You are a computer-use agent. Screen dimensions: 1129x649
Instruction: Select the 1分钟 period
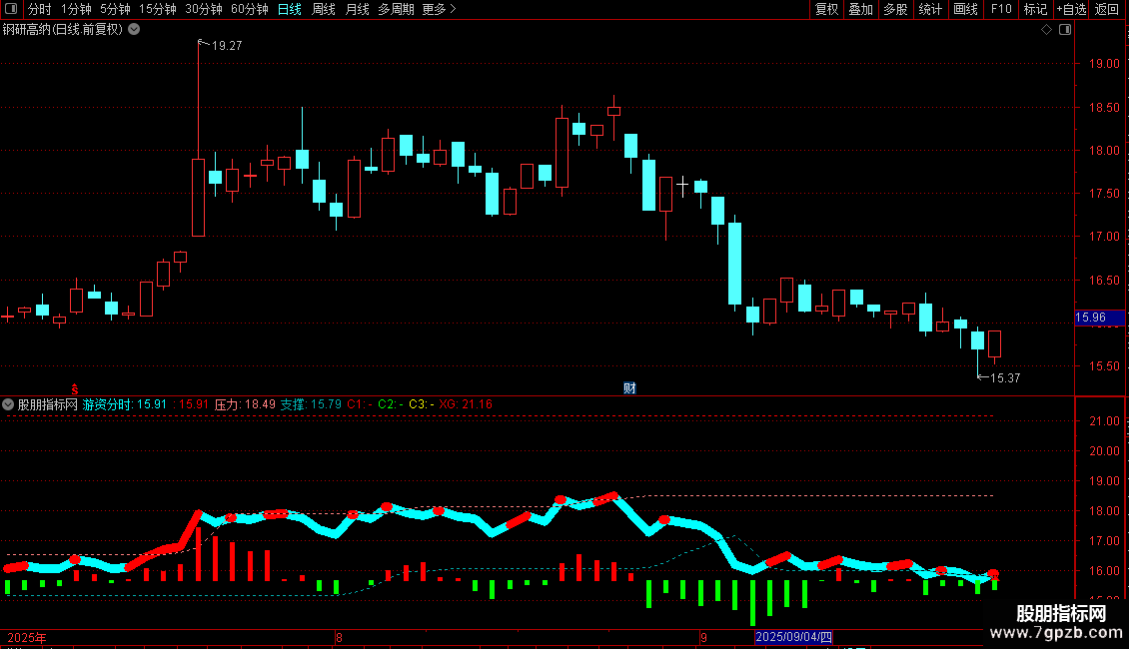click(x=76, y=9)
